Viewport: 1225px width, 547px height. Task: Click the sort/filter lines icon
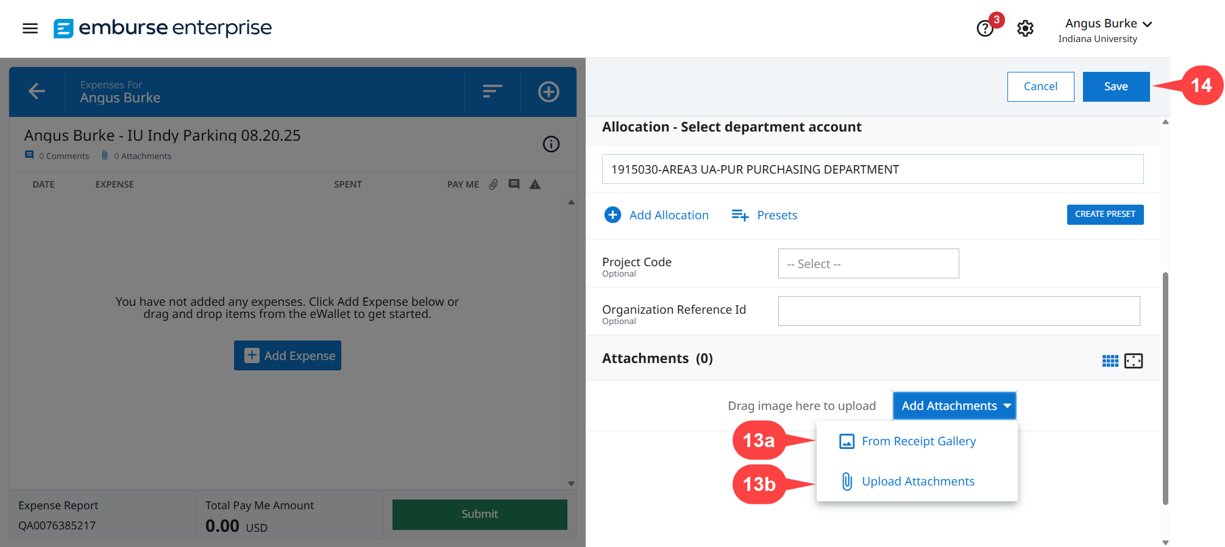(492, 91)
